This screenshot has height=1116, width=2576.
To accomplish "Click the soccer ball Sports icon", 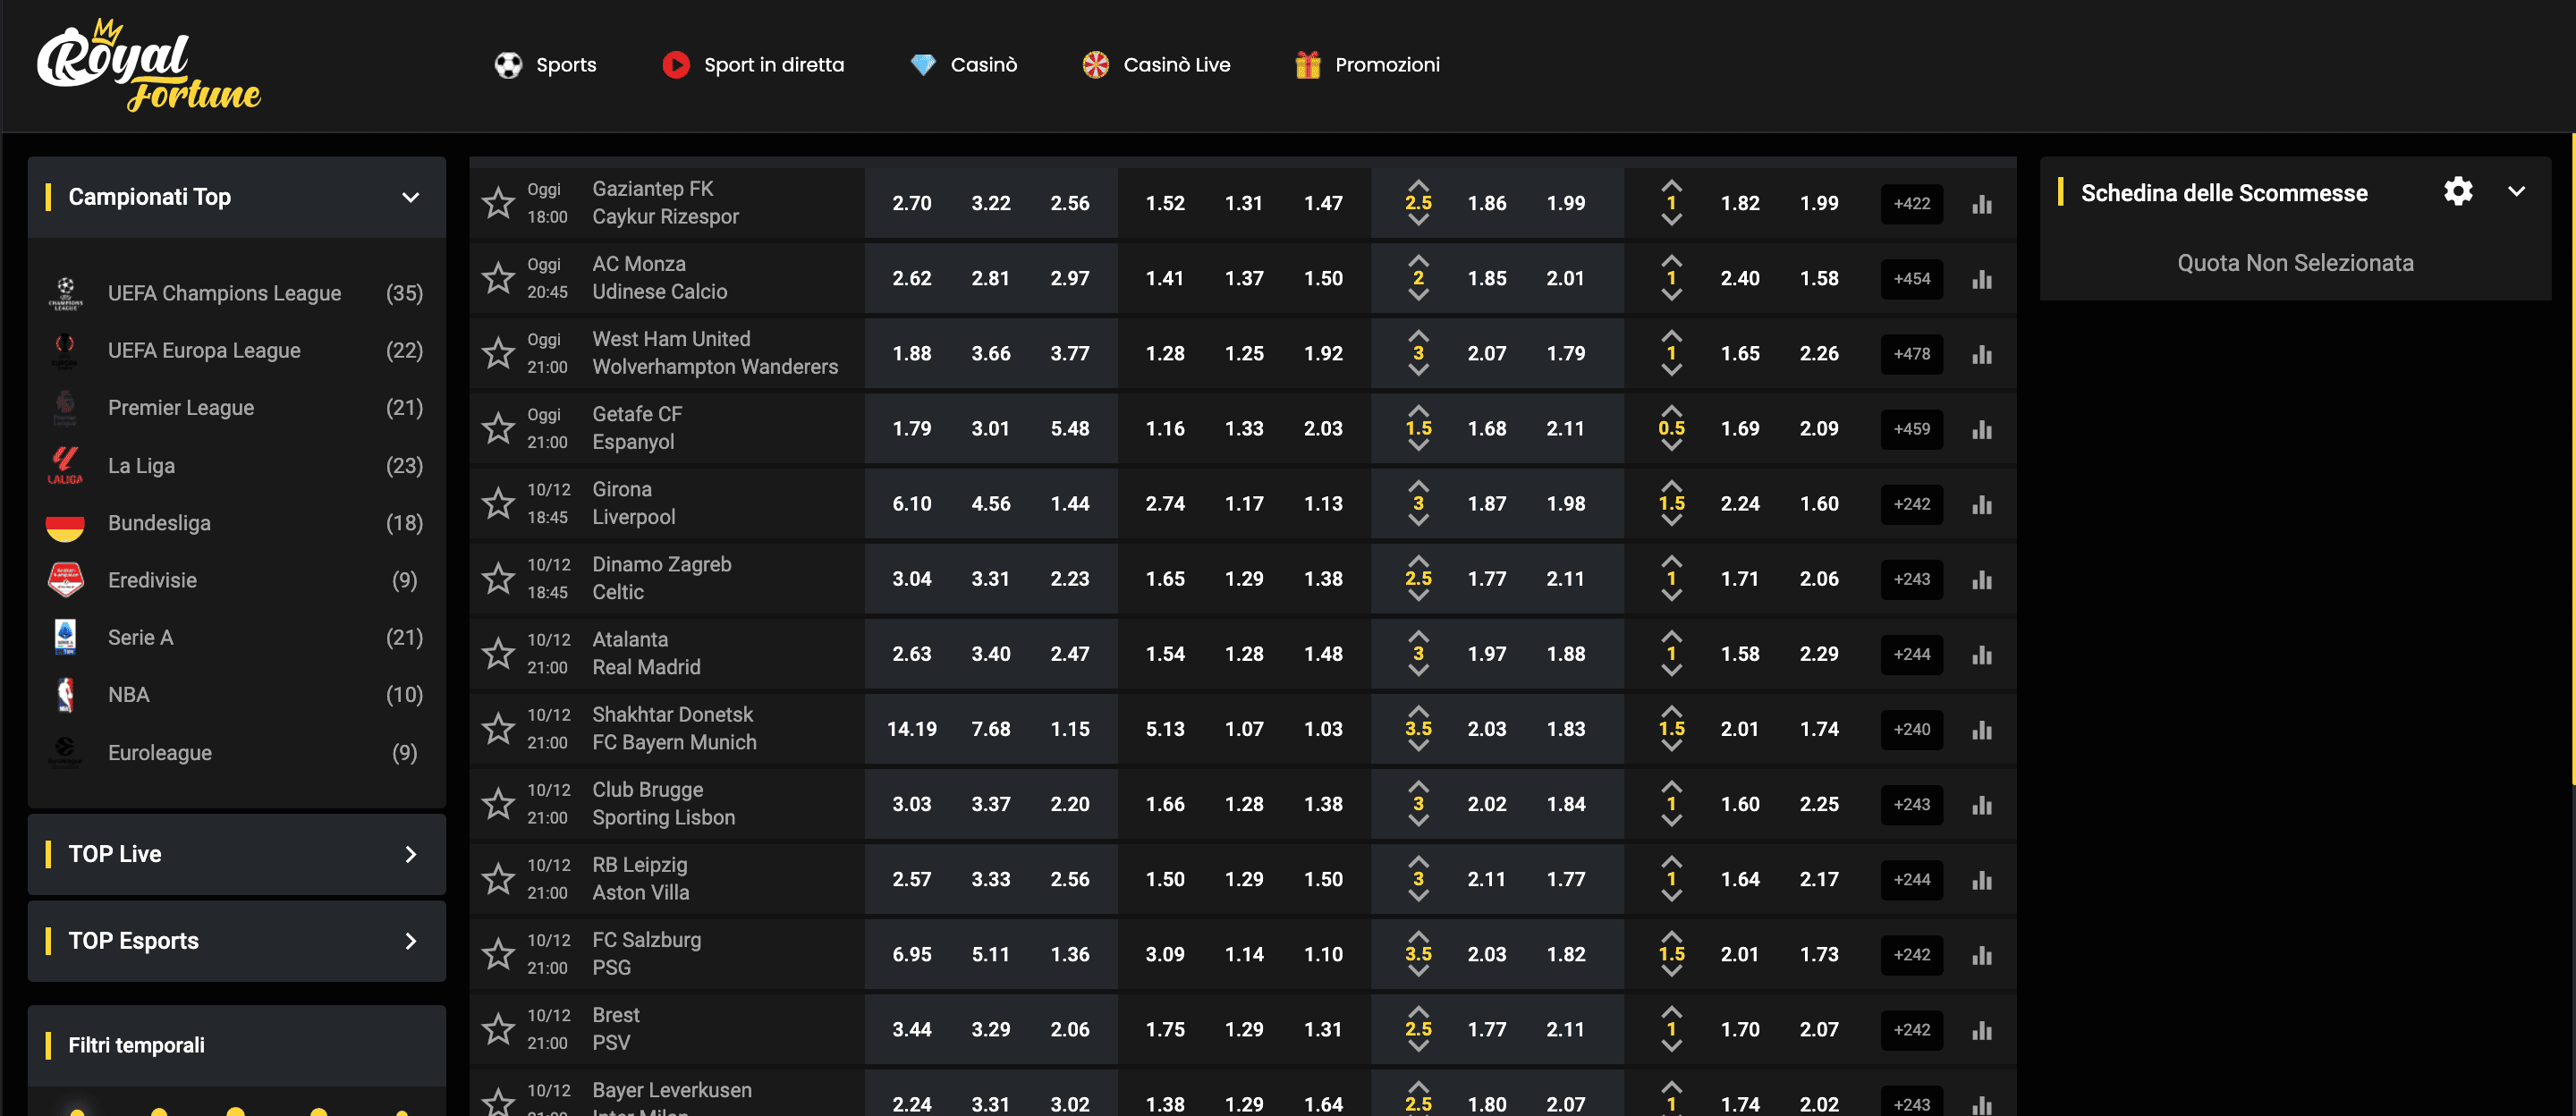I will (508, 65).
